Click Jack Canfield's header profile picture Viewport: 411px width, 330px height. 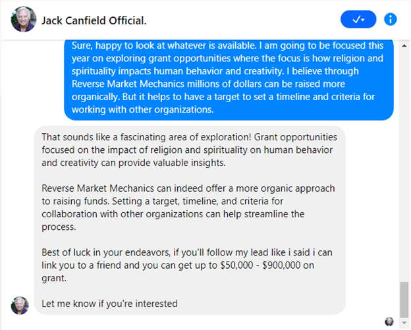point(24,20)
